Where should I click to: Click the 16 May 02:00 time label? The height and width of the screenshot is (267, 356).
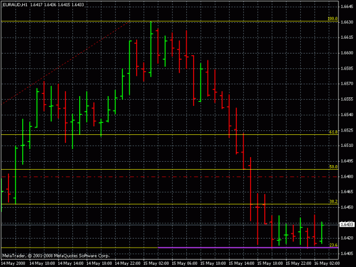(327, 264)
